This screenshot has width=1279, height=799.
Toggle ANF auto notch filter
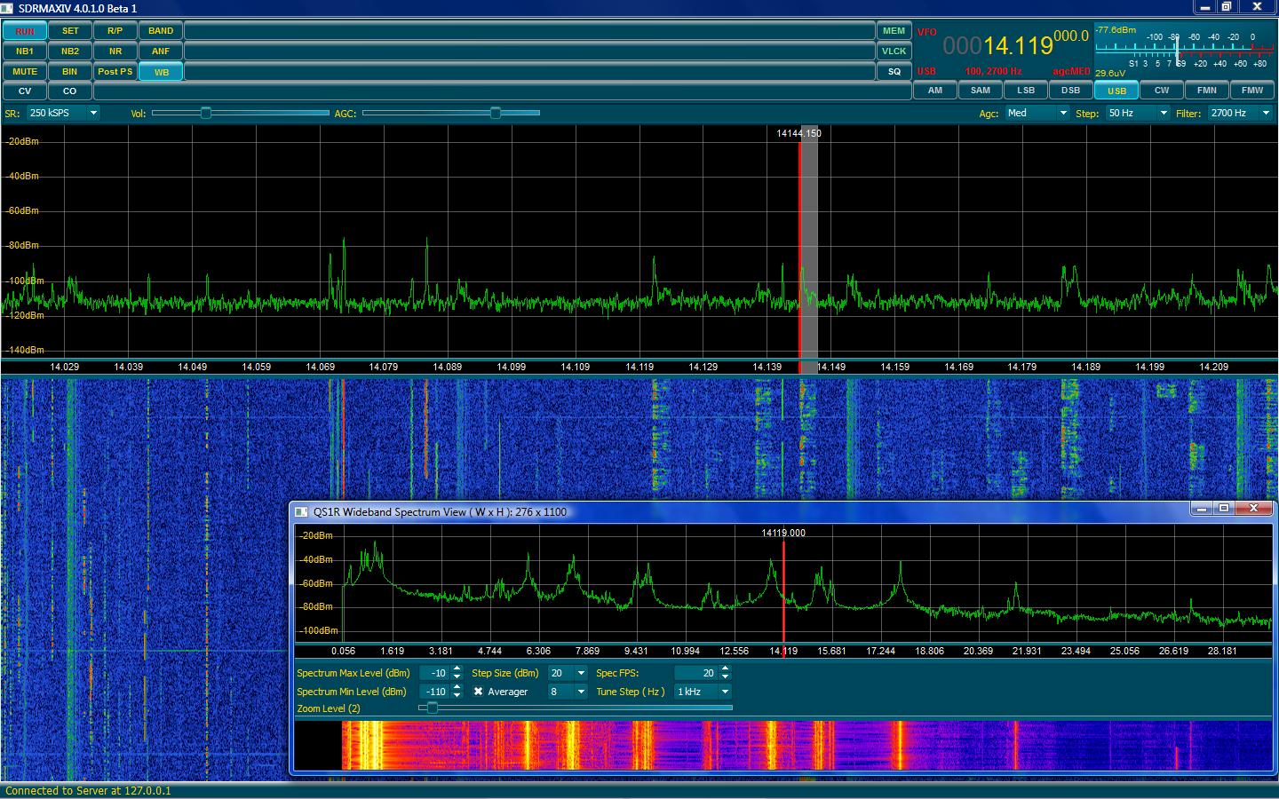coord(161,51)
